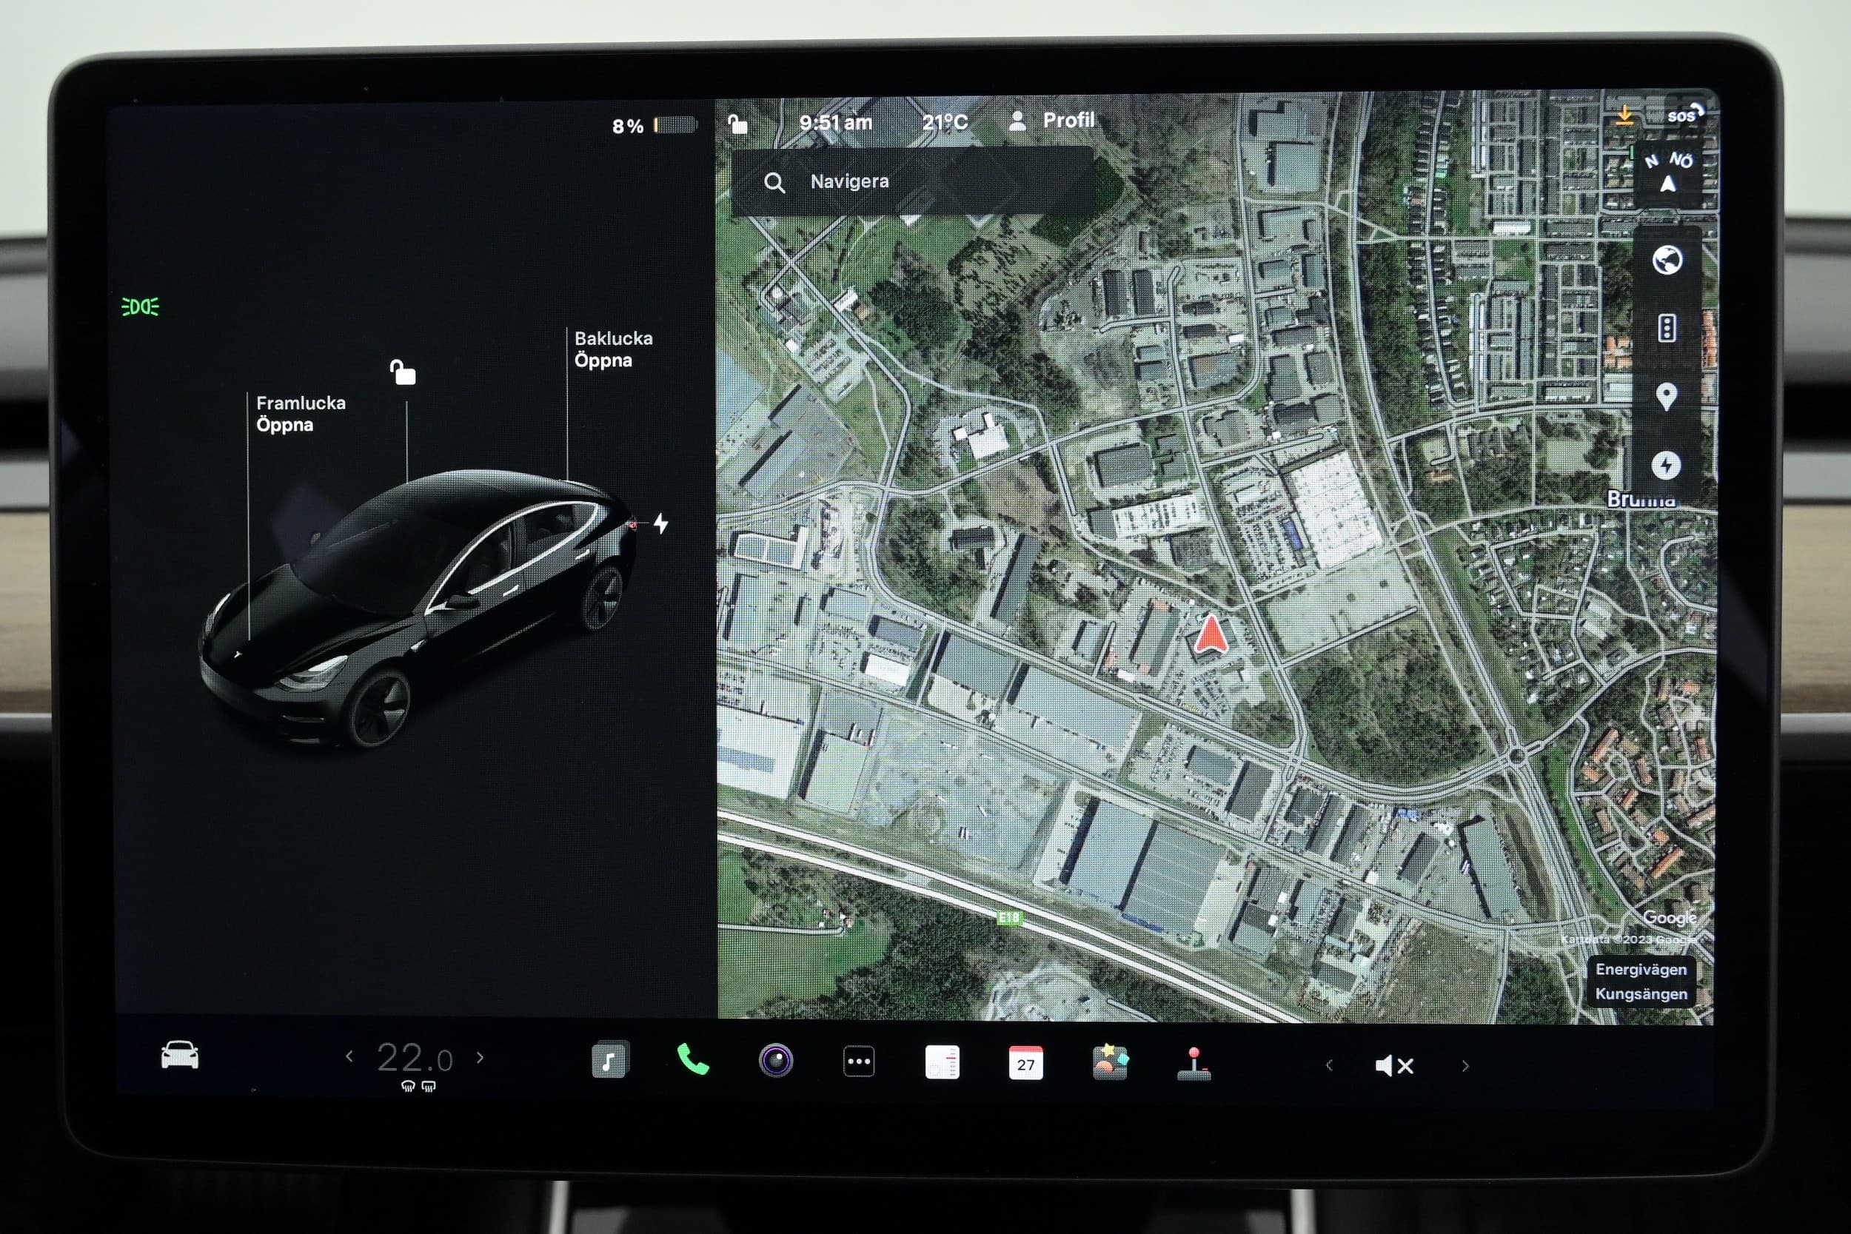Image resolution: width=1851 pixels, height=1234 pixels.
Task: Tap the unlocked padlock in status bar
Action: [x=737, y=124]
